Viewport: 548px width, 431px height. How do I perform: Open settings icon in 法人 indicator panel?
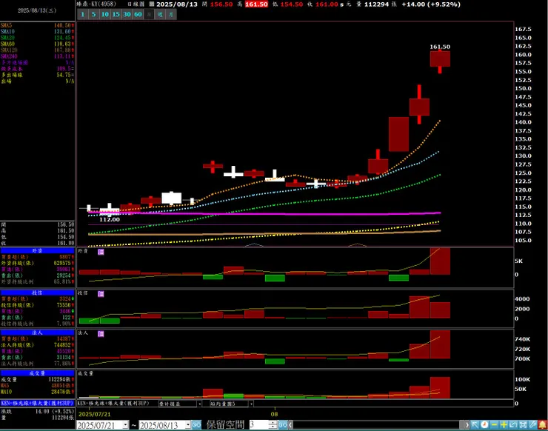[101, 334]
